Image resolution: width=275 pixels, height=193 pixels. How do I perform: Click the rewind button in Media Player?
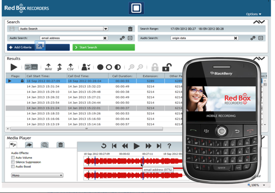tap(125, 146)
